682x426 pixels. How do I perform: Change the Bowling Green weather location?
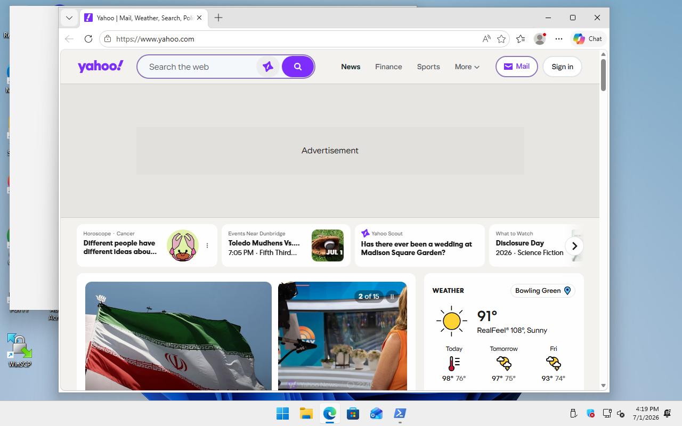[x=542, y=291]
